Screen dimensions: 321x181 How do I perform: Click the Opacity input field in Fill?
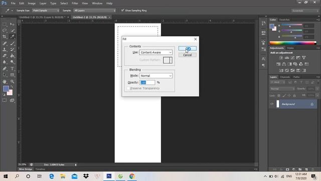(x=147, y=82)
